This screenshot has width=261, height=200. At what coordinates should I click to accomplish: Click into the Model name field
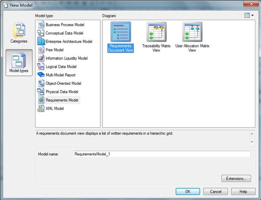[162, 154]
